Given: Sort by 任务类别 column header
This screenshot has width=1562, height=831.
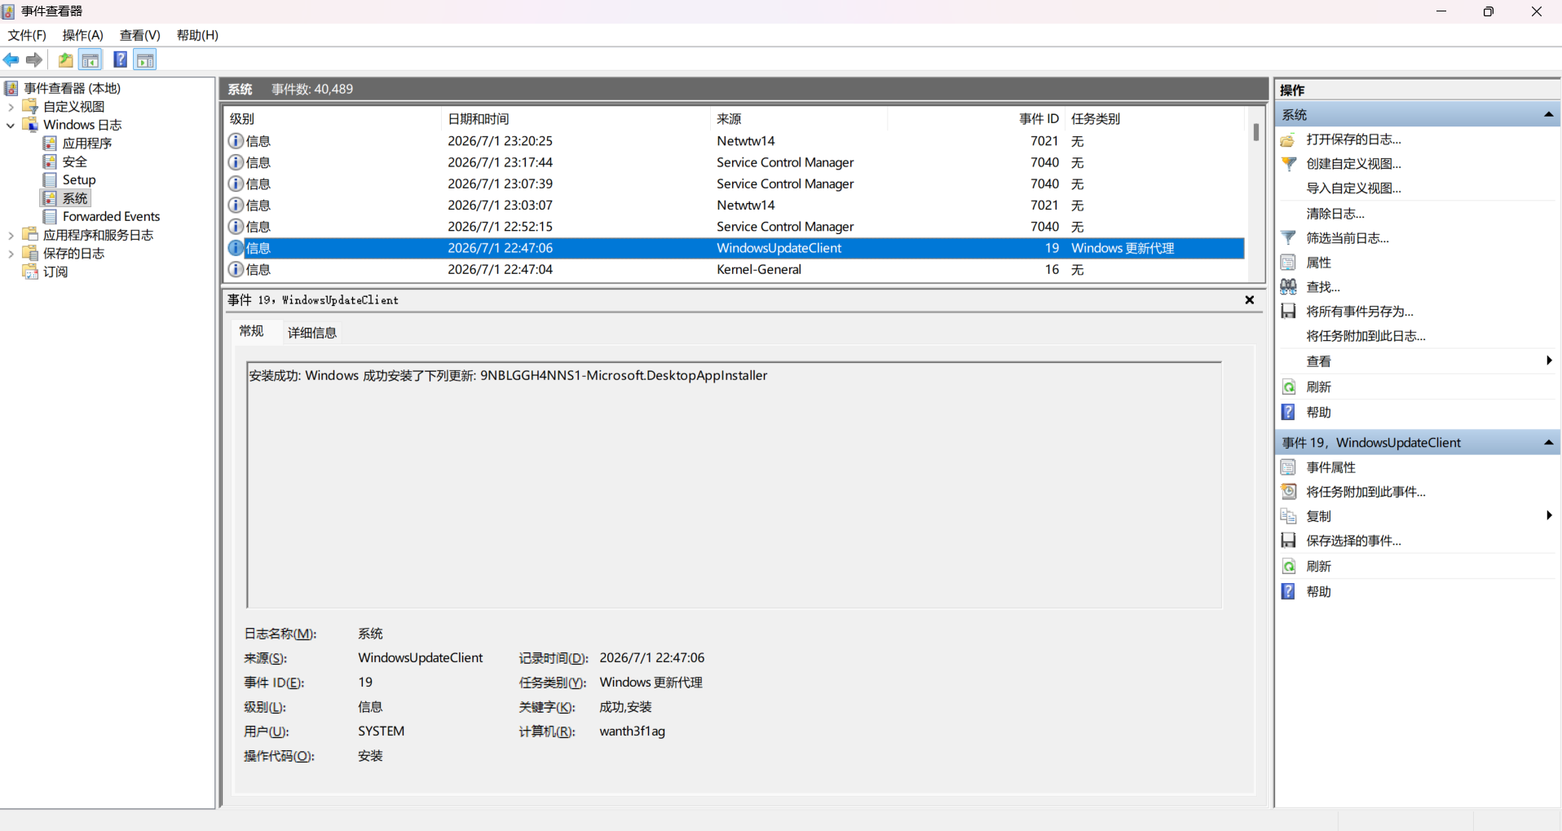Looking at the screenshot, I should (1155, 119).
